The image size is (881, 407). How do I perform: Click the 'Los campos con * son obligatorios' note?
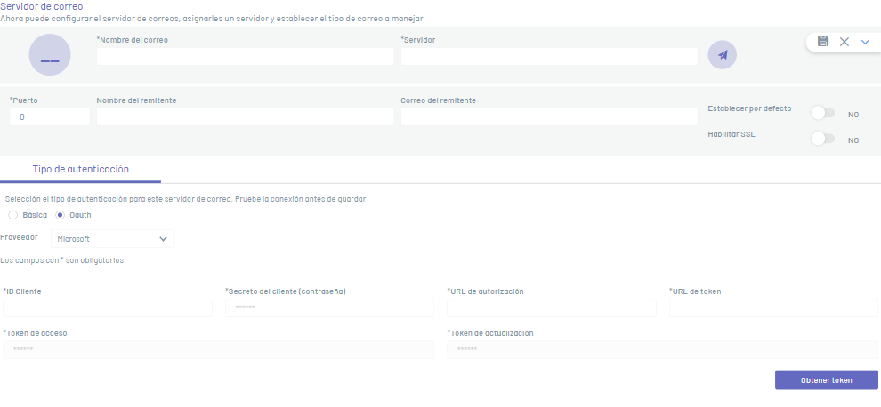tap(61, 260)
